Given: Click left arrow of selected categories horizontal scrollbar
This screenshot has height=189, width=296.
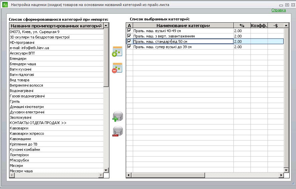Looking at the screenshot, I should click(128, 175).
